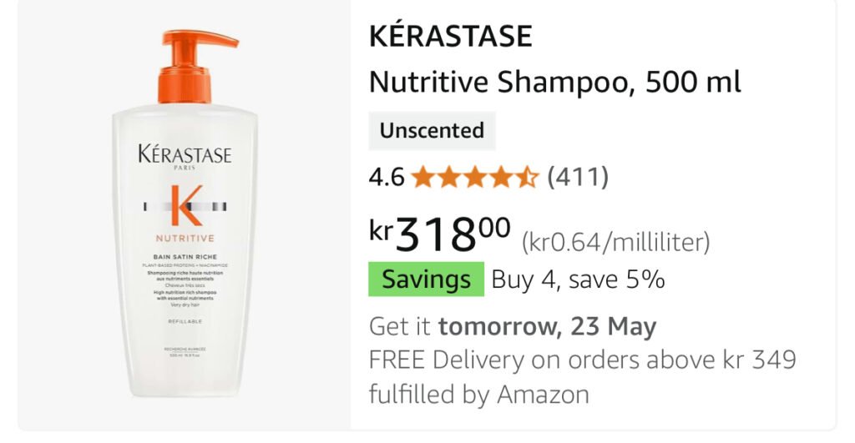
Task: Click the NUTRITIVE label on the bottle
Action: [185, 239]
